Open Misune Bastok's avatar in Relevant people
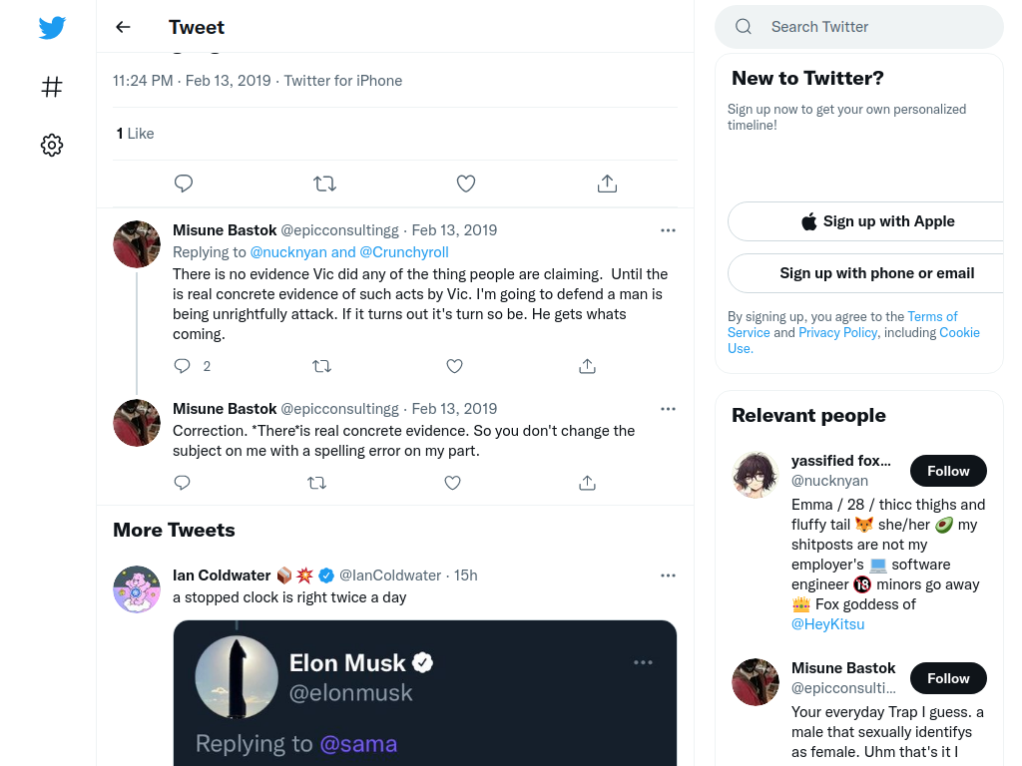 756,682
